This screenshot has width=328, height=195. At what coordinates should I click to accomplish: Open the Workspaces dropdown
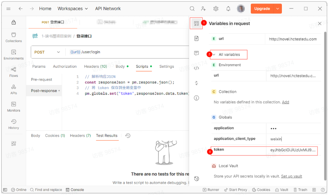coord(73,9)
